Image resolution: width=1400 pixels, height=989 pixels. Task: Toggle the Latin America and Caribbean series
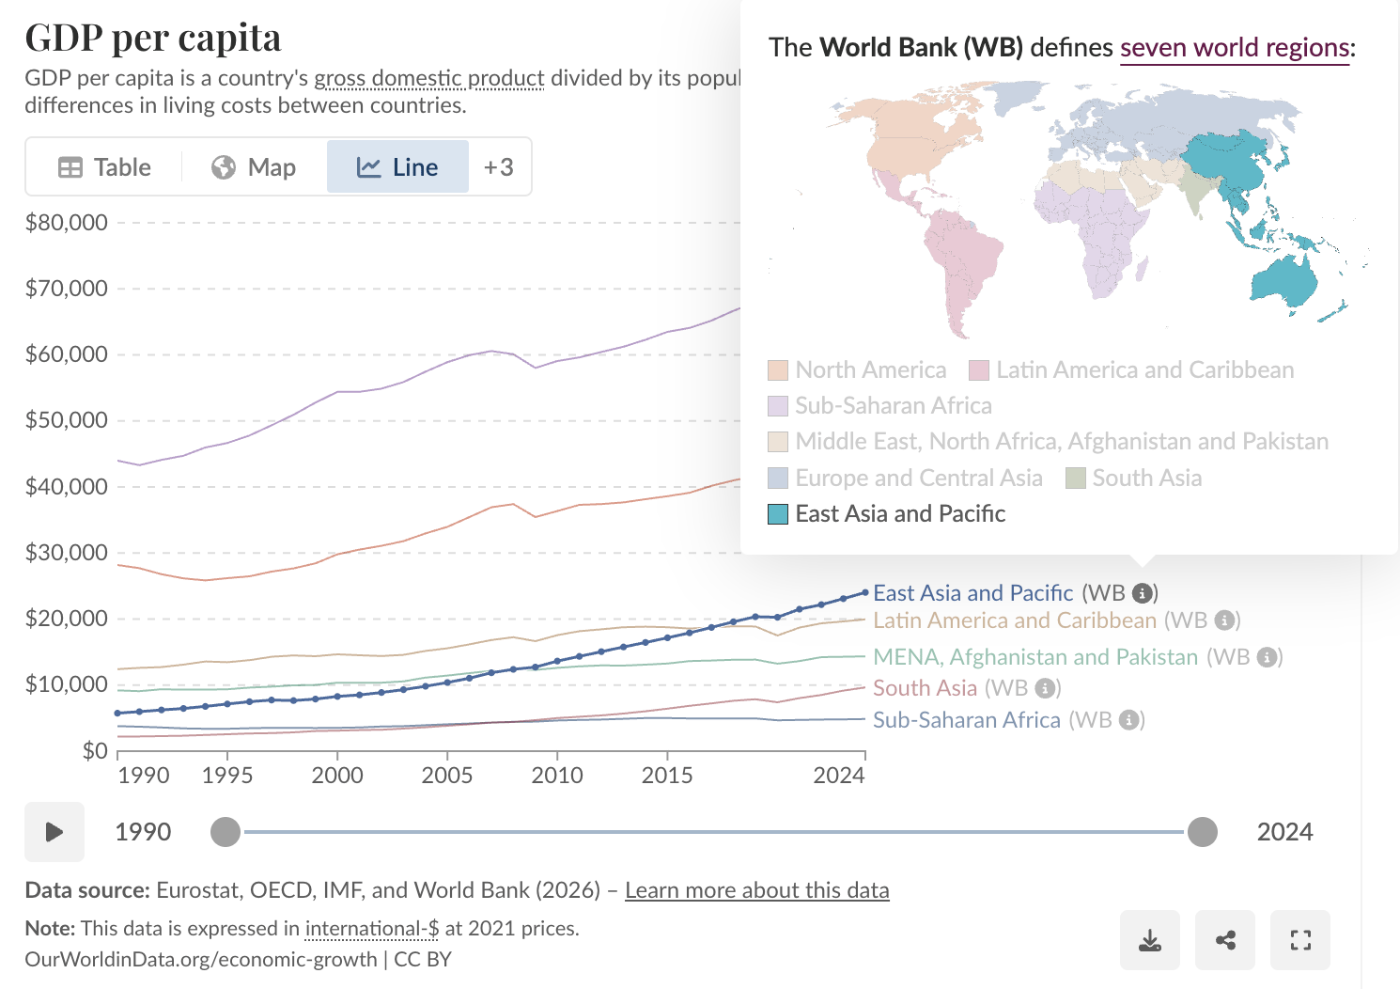pos(1013,620)
